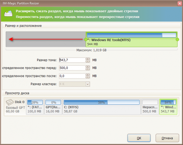Select Windows RE tools partition block
Image resolution: width=183 pixels, height=145 pixels.
click(x=131, y=39)
